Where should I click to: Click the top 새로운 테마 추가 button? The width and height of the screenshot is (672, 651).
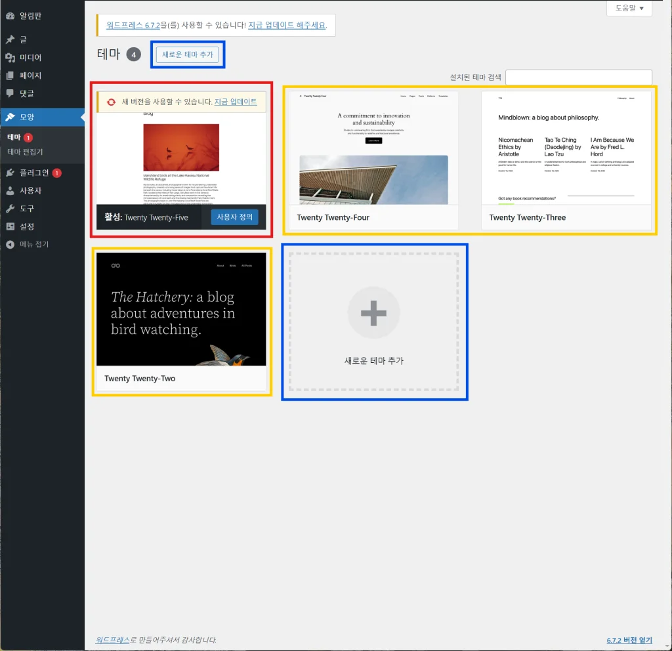(x=187, y=54)
